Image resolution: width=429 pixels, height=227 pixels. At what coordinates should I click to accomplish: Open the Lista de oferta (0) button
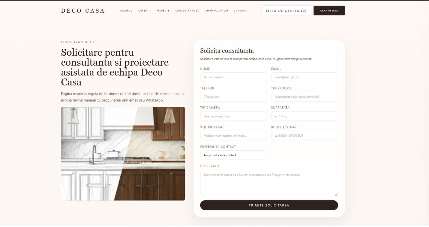pos(286,11)
